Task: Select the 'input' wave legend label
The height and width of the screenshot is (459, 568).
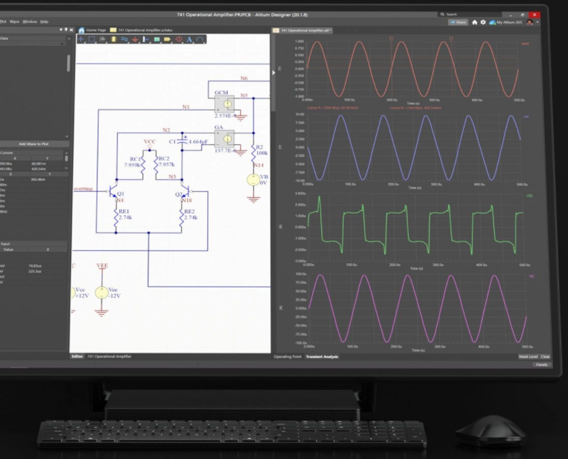Action: (525, 43)
